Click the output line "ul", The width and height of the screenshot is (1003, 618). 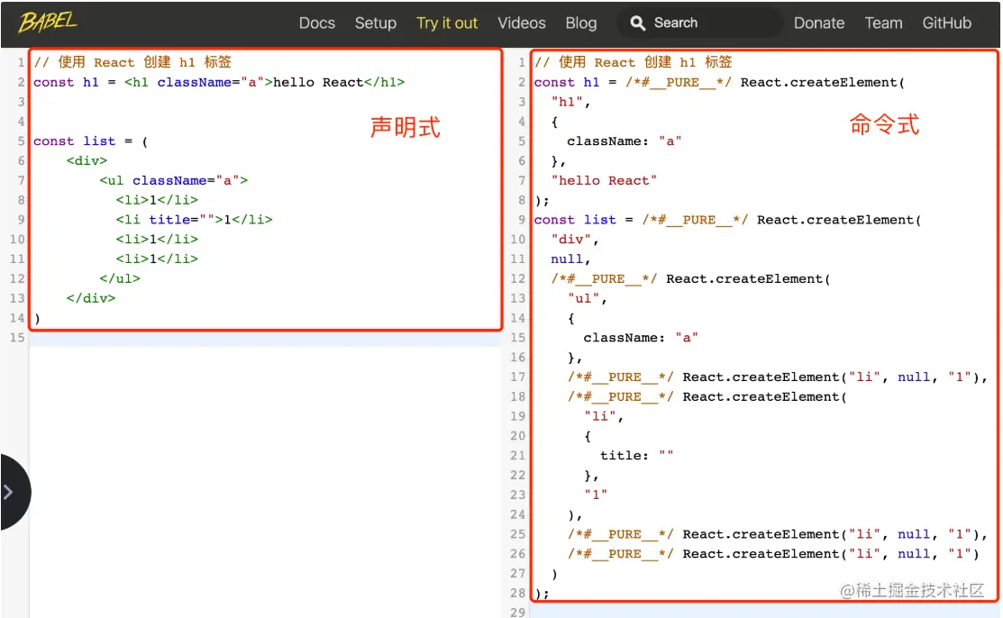(588, 298)
